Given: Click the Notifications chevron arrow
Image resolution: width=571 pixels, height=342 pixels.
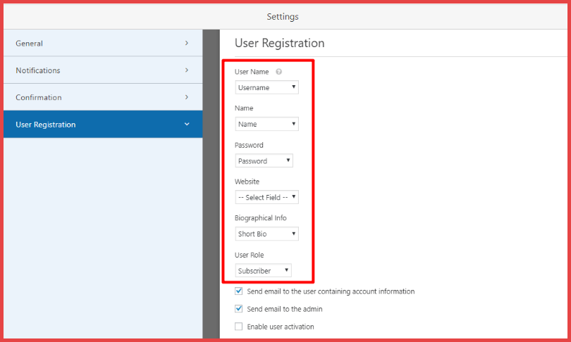Looking at the screenshot, I should click(187, 70).
